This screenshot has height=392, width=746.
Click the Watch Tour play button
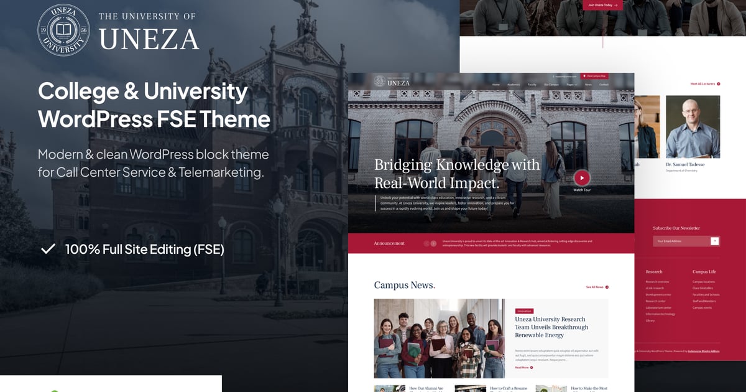(581, 178)
